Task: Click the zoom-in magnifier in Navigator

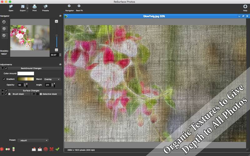Action: 4,22
